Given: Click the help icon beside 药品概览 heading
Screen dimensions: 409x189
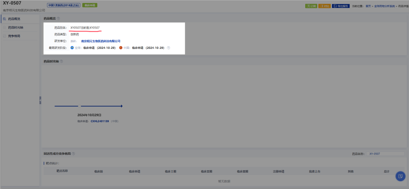Looking at the screenshot, I should click(x=58, y=18).
